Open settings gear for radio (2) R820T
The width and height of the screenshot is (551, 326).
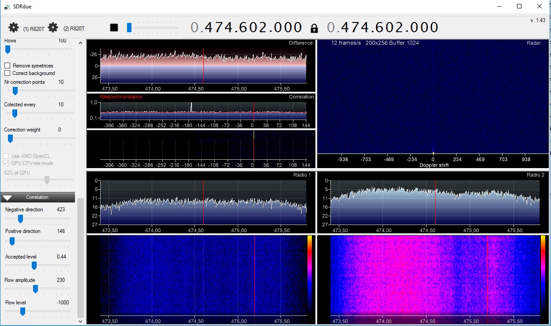[x=53, y=28]
